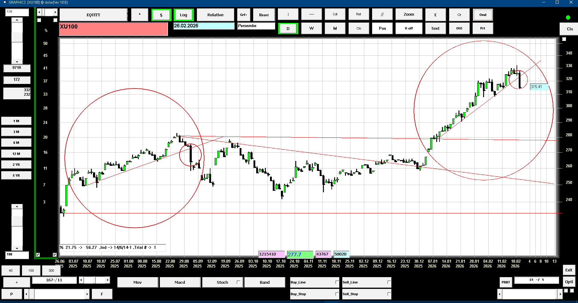Open the Macd indicator
This screenshot has height=303, width=578.
point(180,282)
